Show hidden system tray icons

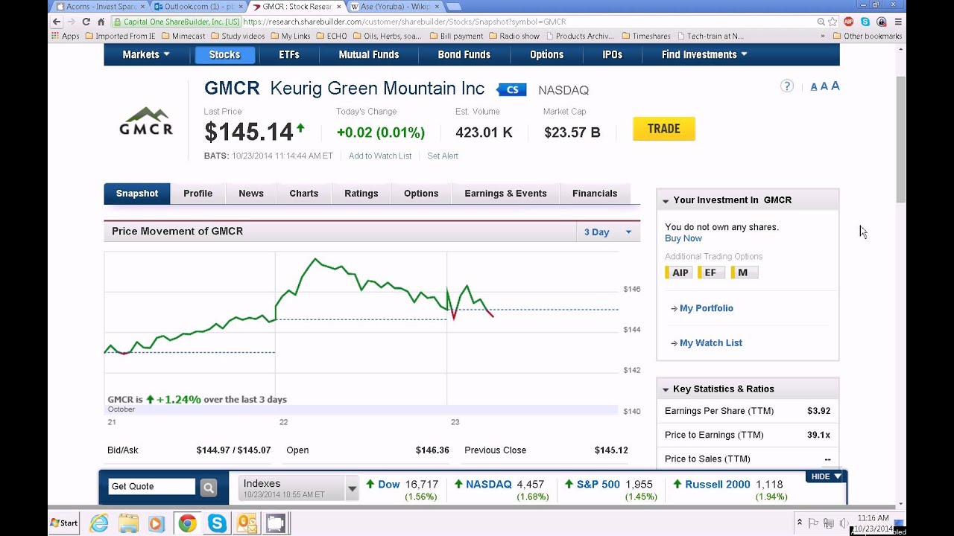pos(799,523)
